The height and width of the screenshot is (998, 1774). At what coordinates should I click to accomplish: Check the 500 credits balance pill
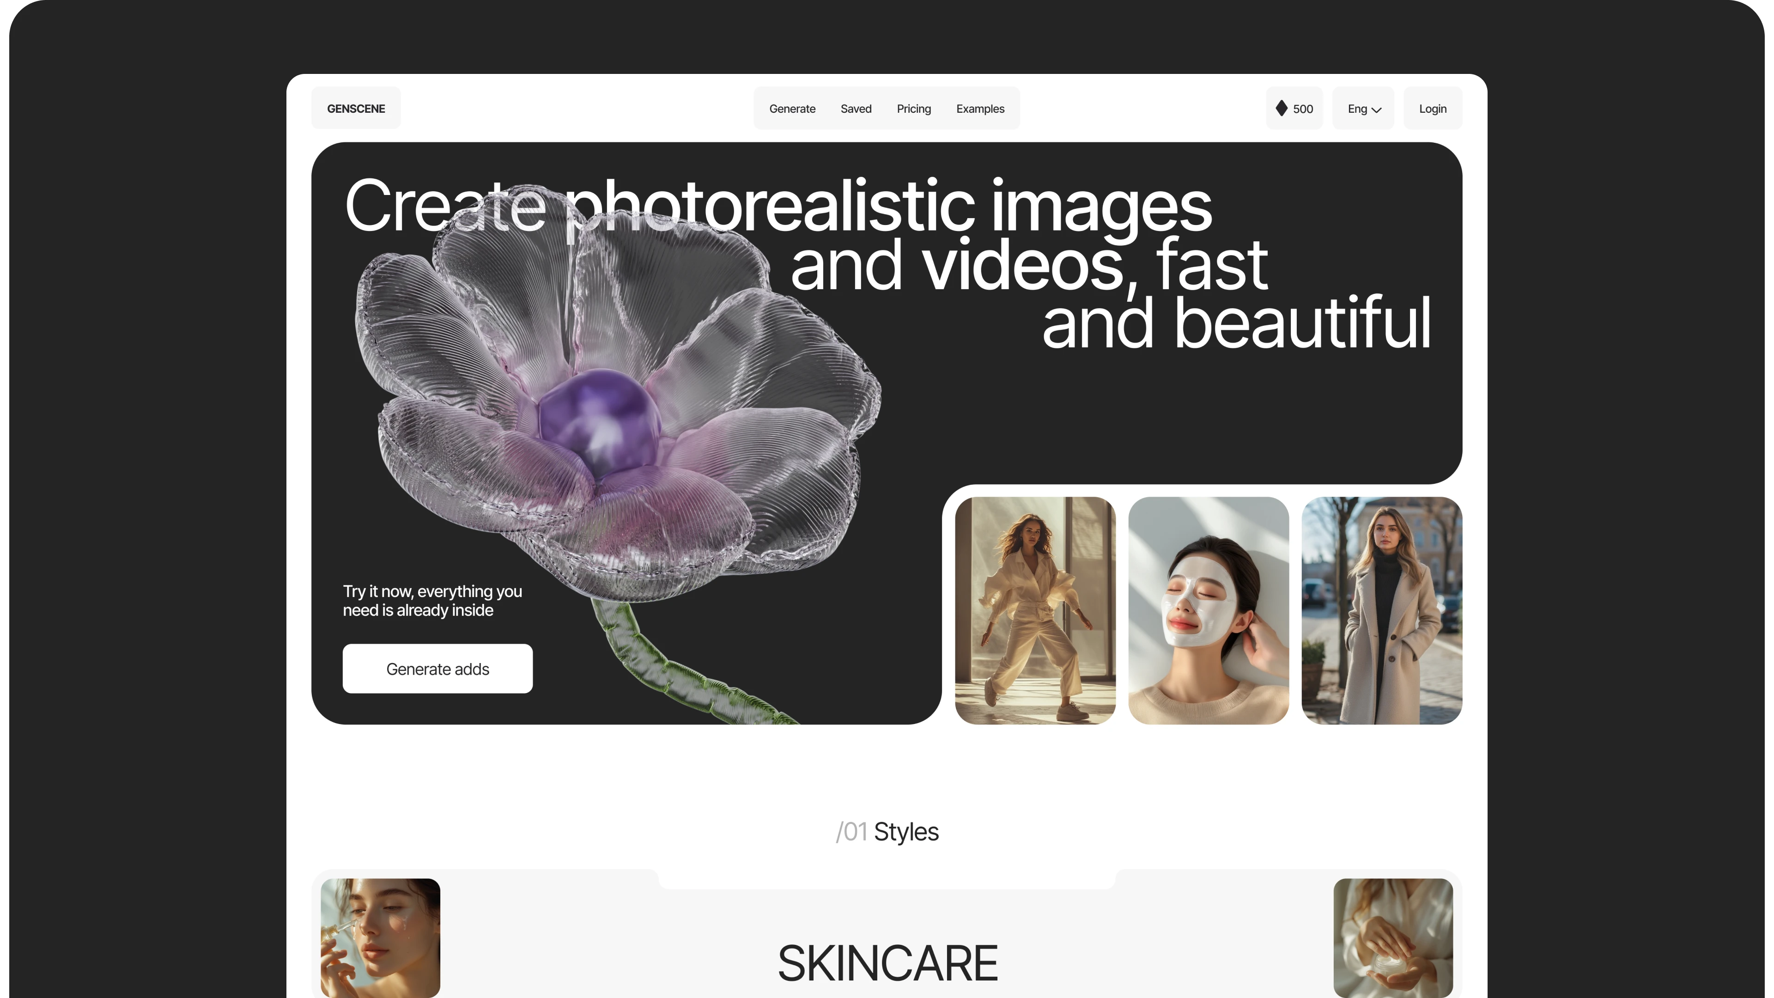[x=1294, y=108]
